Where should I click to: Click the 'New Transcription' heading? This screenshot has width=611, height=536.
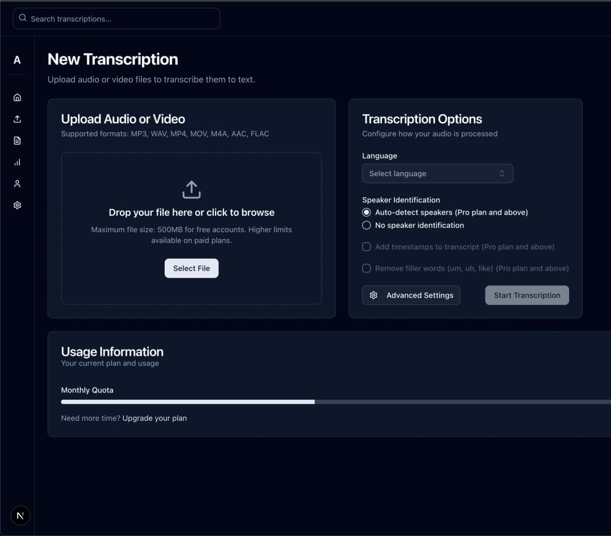point(113,59)
